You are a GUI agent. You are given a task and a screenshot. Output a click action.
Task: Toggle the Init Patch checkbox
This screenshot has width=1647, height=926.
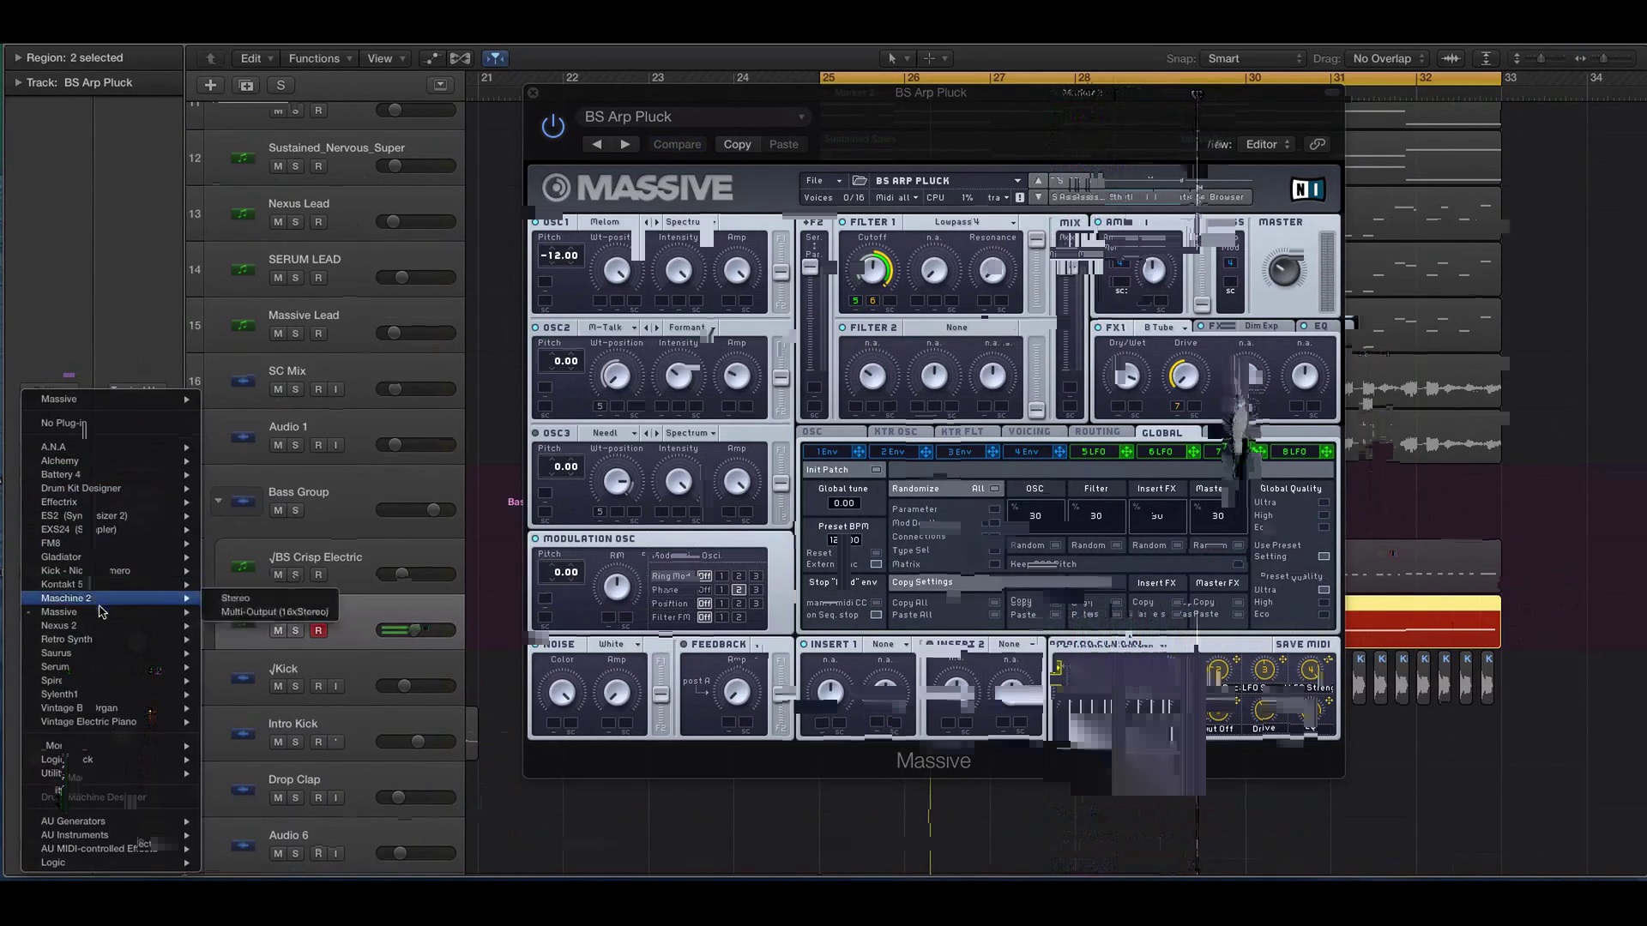876,470
